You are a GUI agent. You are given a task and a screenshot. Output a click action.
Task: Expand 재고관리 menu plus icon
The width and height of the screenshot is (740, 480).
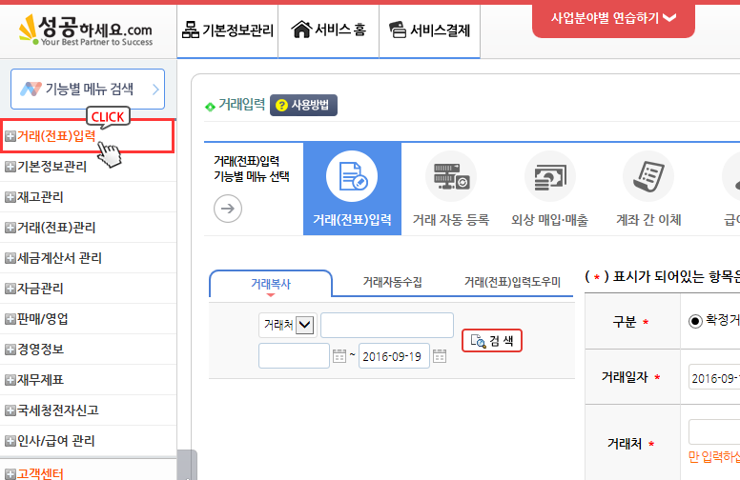pos(10,197)
